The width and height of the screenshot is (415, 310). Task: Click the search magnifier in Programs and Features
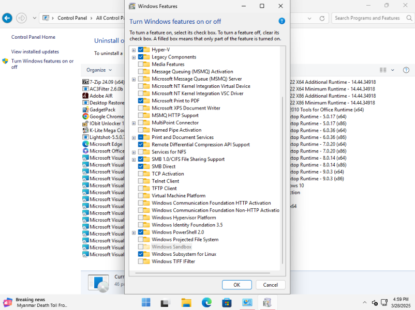pyautogui.click(x=409, y=18)
